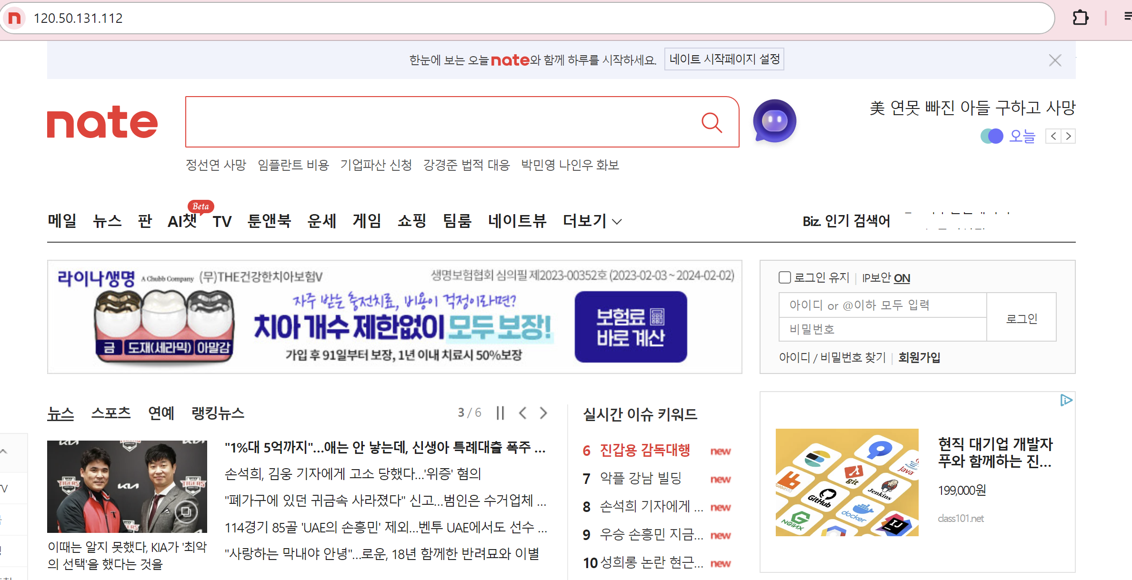
Task: Switch to the 스포츠 tab
Action: [x=110, y=413]
